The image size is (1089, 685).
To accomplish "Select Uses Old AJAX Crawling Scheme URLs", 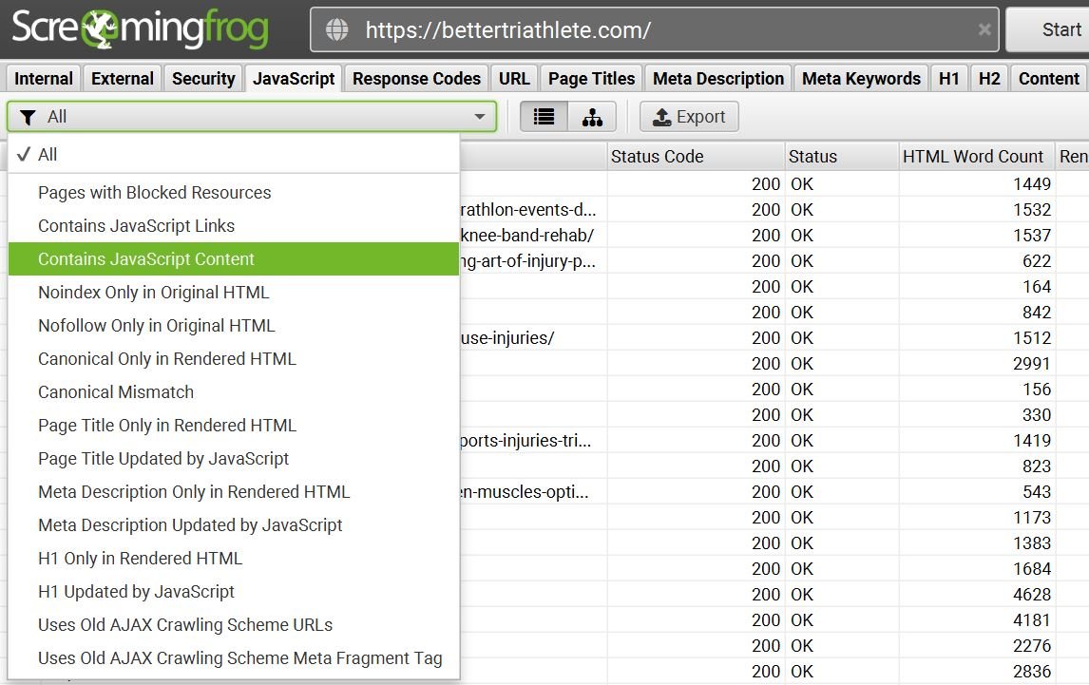I will 185,624.
